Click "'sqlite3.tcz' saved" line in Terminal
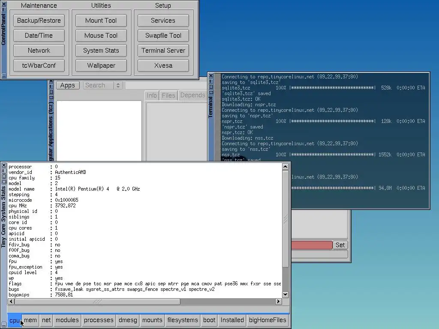This screenshot has height=329, width=439. coord(246,93)
